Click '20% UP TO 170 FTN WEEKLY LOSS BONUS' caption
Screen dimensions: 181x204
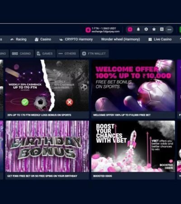pos(39,115)
